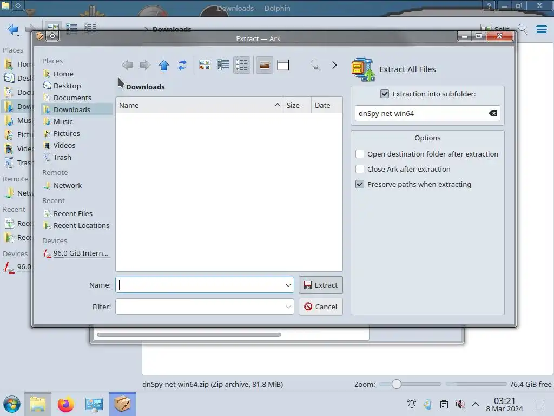Click show desktop button in taskbar

click(x=540, y=404)
